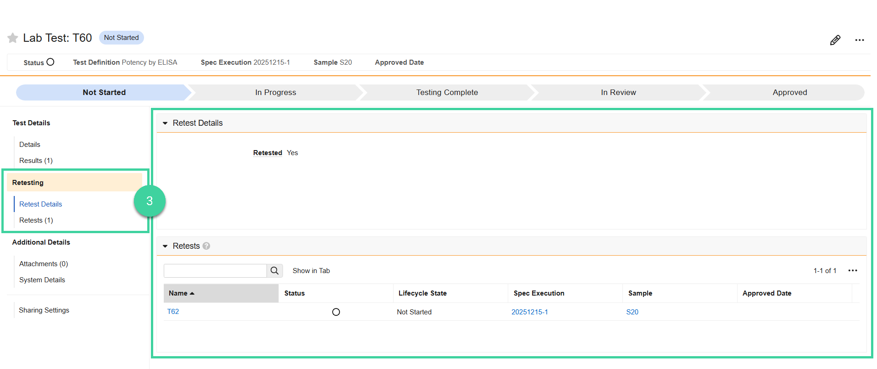Viewport: 877px width, 369px height.
Task: Click the Not Started cell in T62 row
Action: [414, 312]
